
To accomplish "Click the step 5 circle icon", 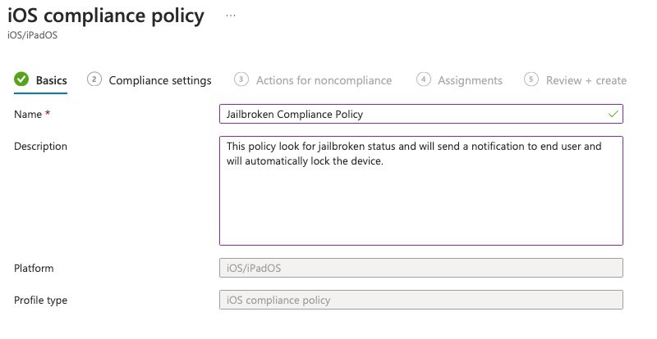I will [x=531, y=79].
